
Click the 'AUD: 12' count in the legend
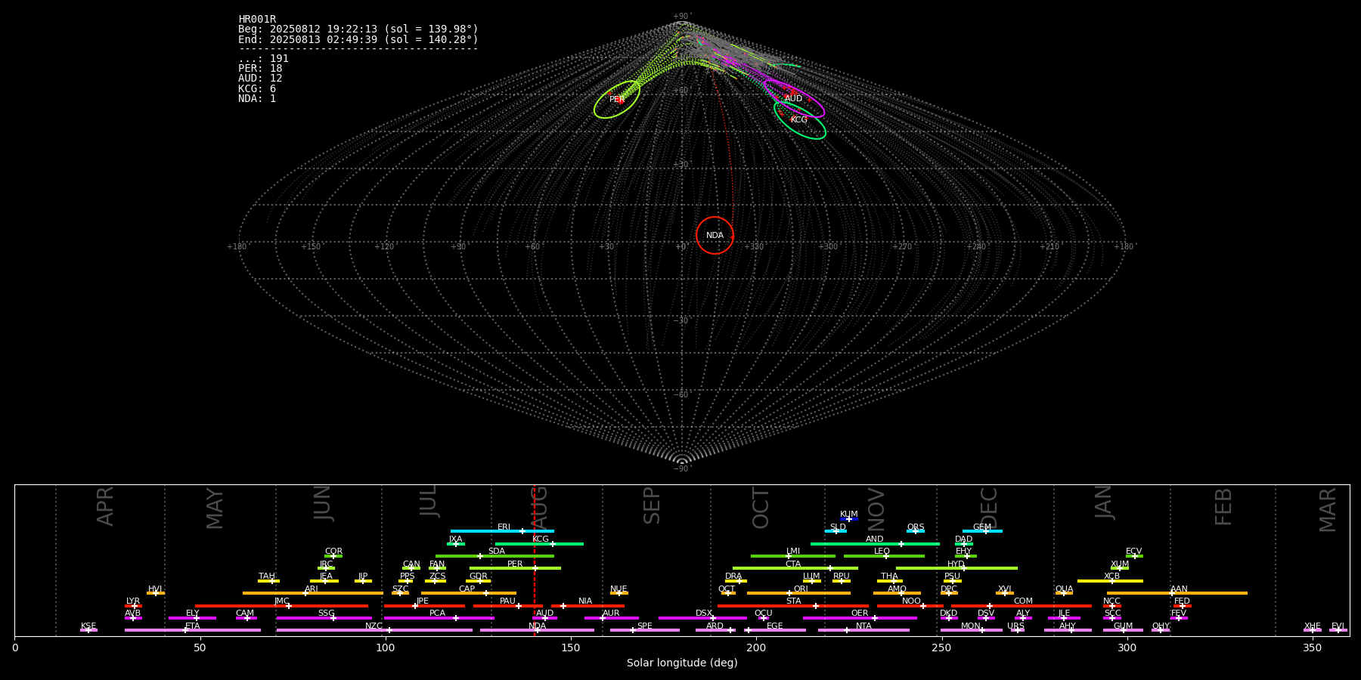pos(260,79)
